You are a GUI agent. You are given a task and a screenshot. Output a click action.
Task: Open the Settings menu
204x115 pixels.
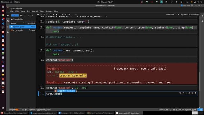click(x=49, y=11)
